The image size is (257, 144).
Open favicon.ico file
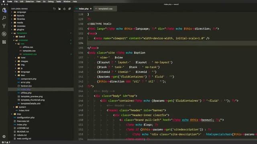tap(26, 86)
